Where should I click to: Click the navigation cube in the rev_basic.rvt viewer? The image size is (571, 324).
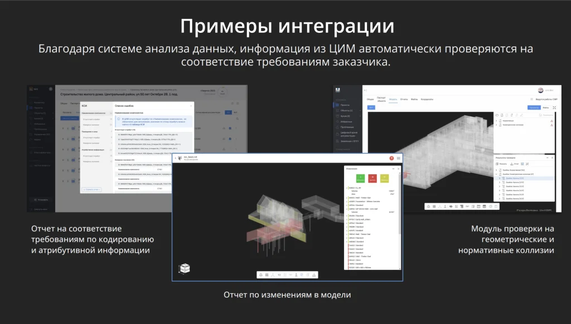[x=186, y=267]
